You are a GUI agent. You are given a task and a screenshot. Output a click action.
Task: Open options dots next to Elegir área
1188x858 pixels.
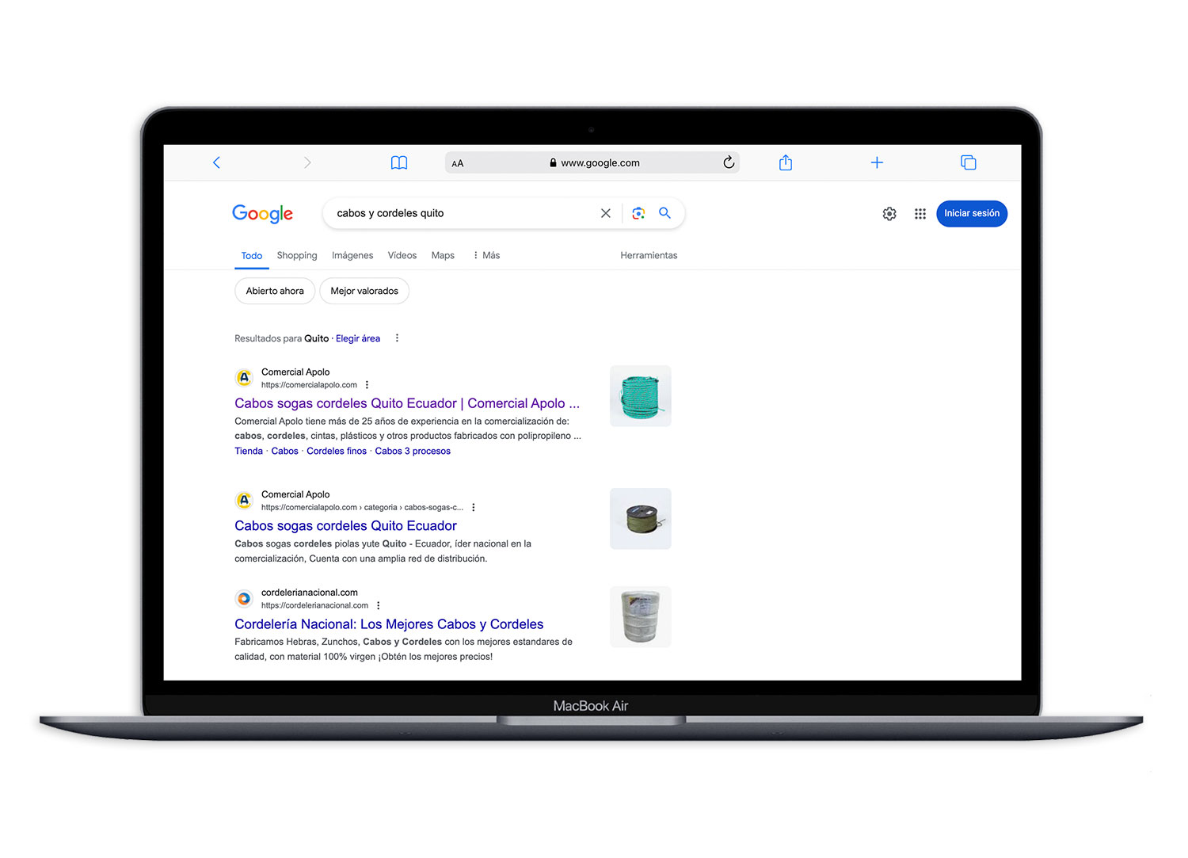397,338
